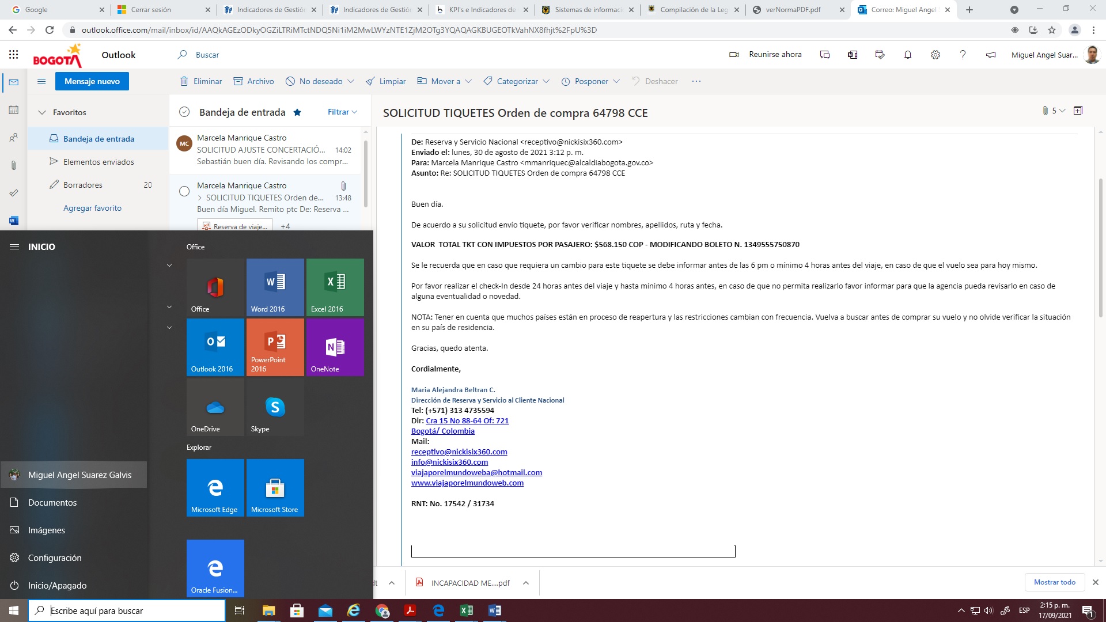Open the calendar icon in Outlook sidebar
The width and height of the screenshot is (1106, 622).
(x=14, y=110)
